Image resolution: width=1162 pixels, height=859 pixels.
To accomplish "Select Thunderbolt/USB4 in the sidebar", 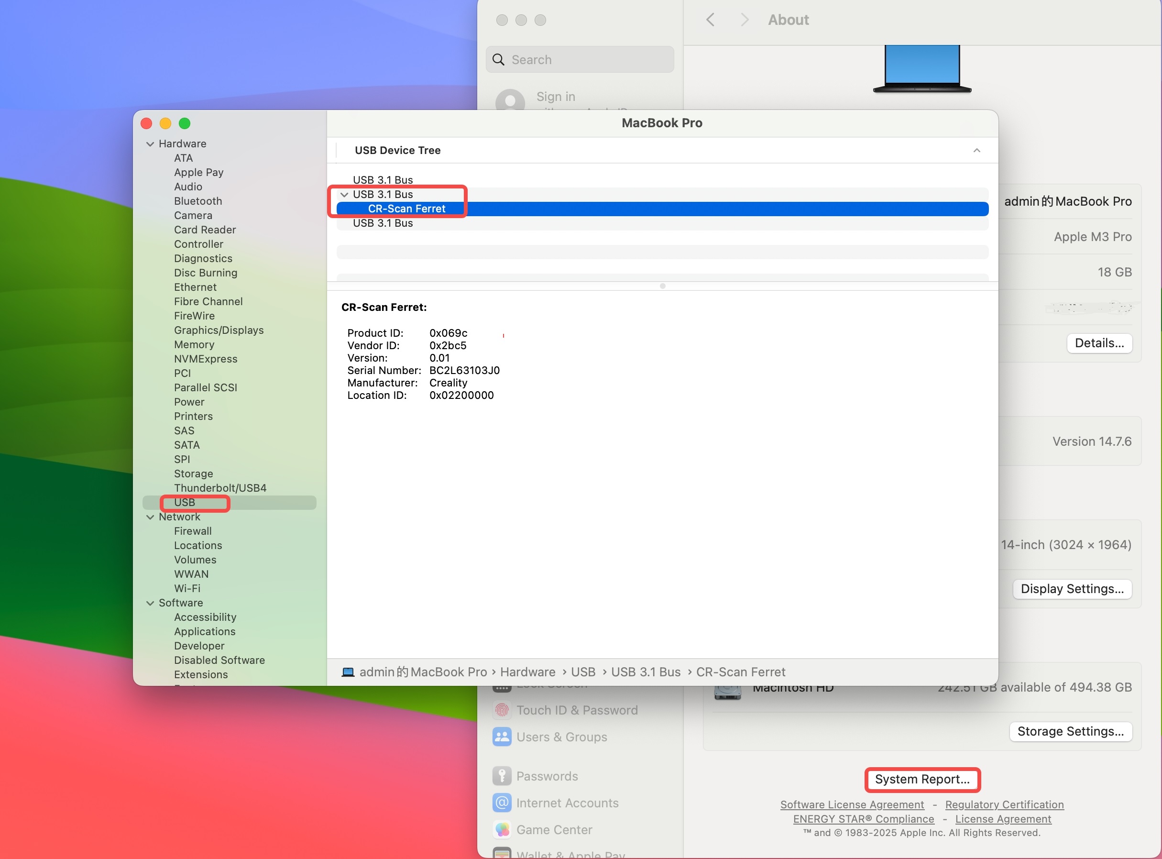I will (x=220, y=488).
